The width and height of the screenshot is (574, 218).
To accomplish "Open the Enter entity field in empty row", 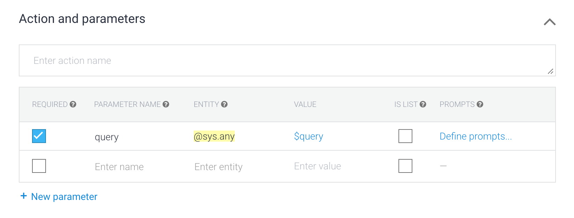I will tap(218, 167).
